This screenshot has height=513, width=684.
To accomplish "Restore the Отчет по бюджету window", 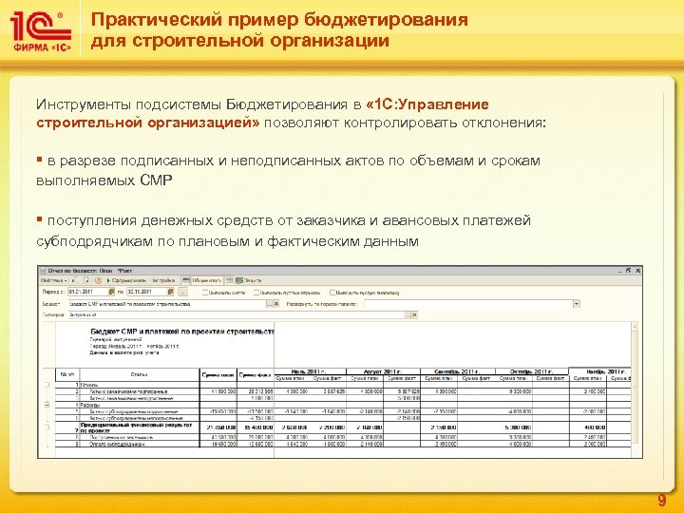I will (629, 271).
